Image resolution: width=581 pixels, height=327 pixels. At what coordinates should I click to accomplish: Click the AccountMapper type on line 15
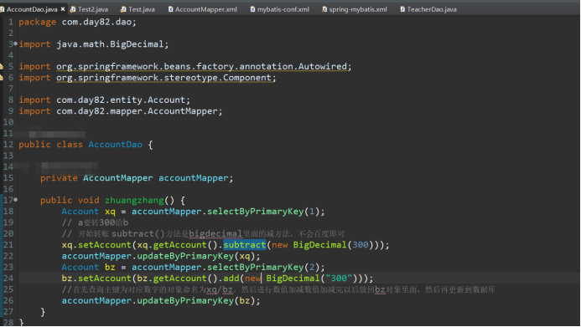(118, 178)
